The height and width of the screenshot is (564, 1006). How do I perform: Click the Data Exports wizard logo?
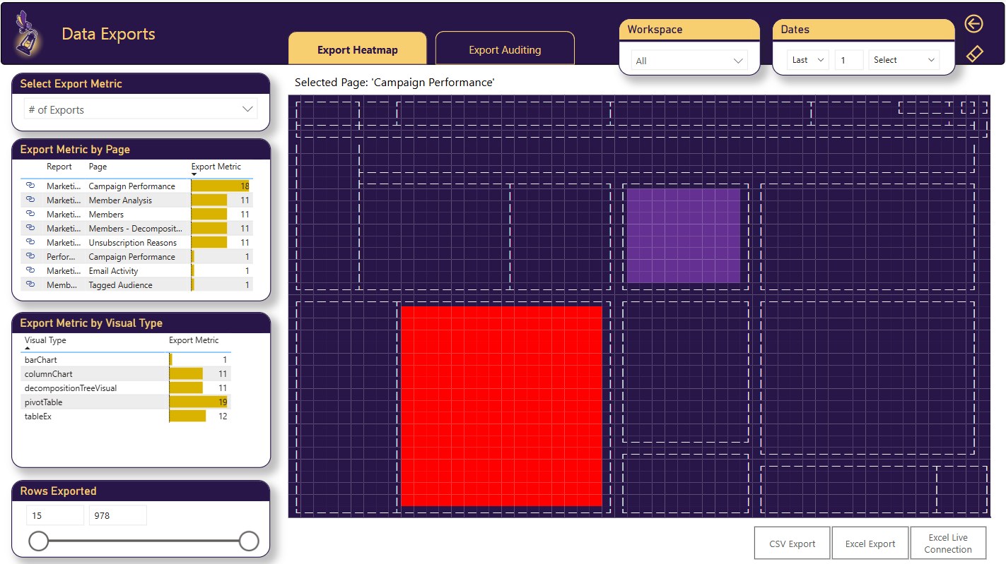27,33
